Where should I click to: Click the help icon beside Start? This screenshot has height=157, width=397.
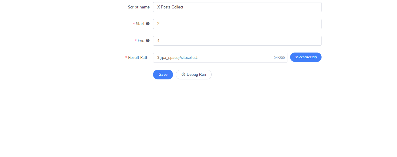[x=148, y=24]
